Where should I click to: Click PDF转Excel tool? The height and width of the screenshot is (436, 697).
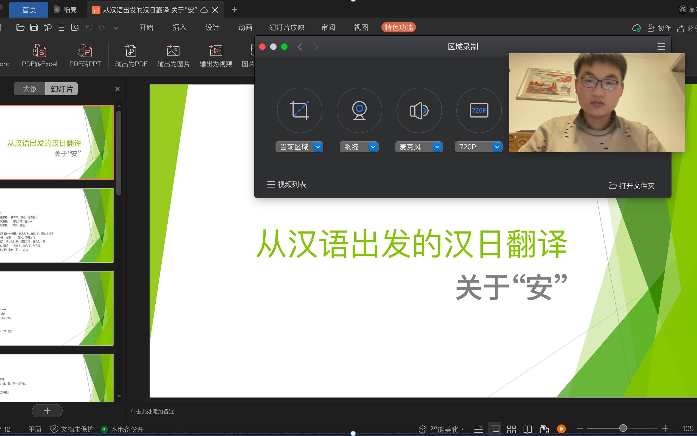(x=40, y=56)
